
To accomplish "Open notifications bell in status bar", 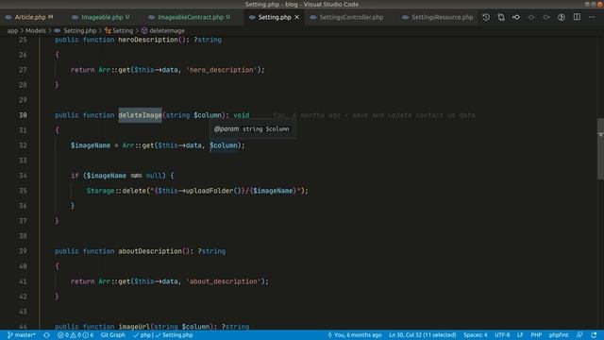I will click(594, 335).
